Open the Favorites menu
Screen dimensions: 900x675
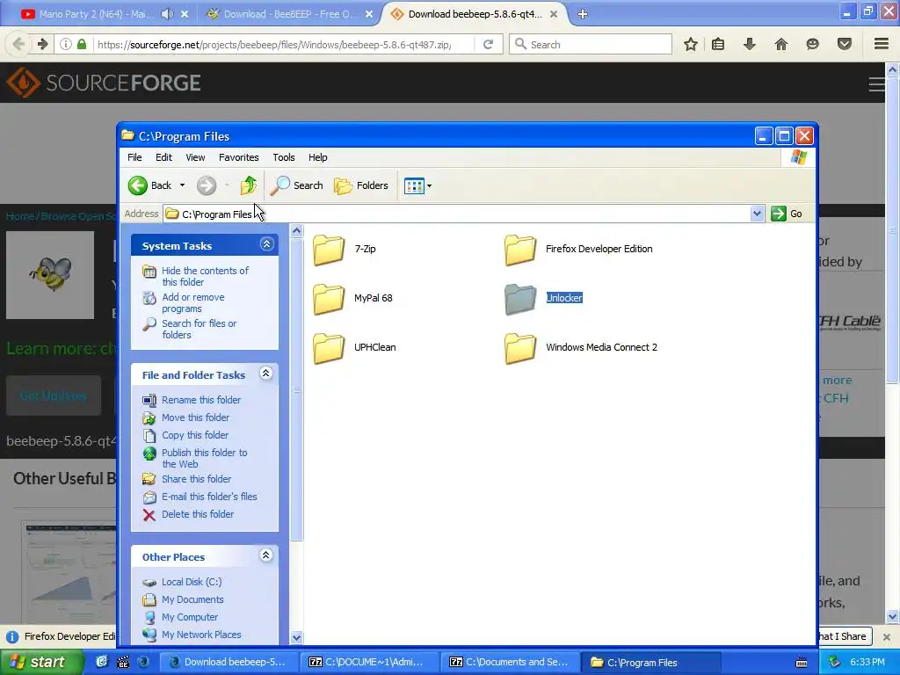pyautogui.click(x=239, y=157)
